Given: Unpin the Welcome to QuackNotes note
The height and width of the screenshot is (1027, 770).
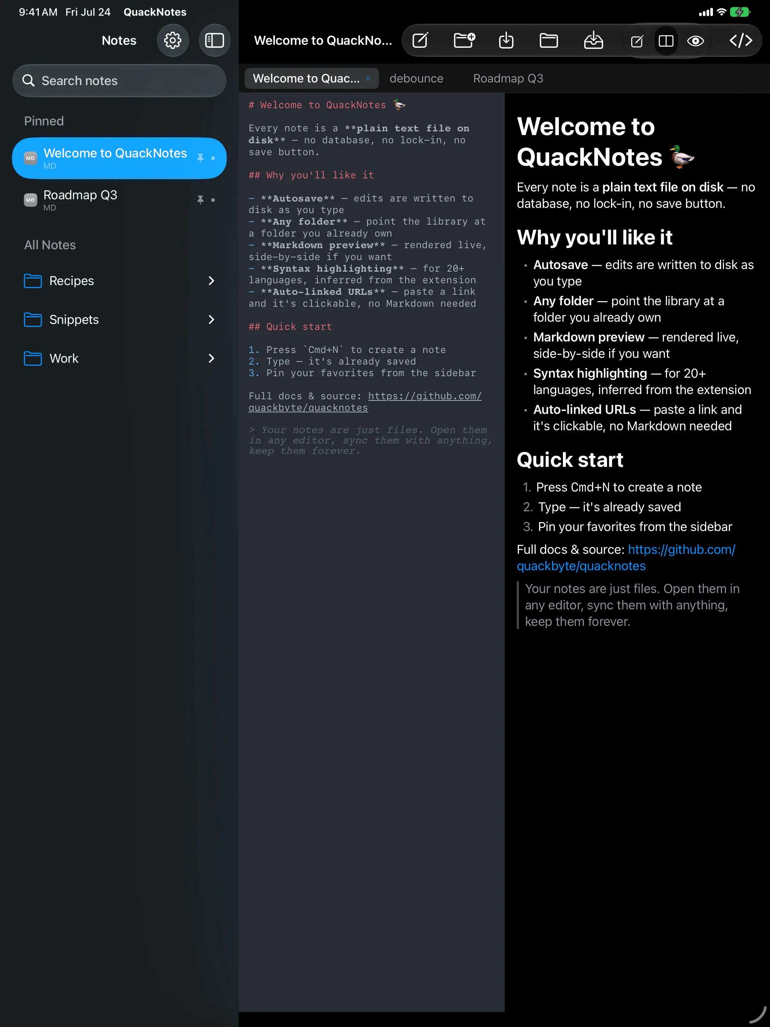Looking at the screenshot, I should (x=200, y=158).
